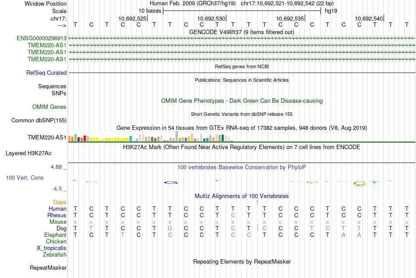Click the blue PhyloP conservation logo peak

[x=171, y=182]
